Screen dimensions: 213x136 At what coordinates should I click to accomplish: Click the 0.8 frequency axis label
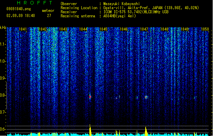point(3,95)
